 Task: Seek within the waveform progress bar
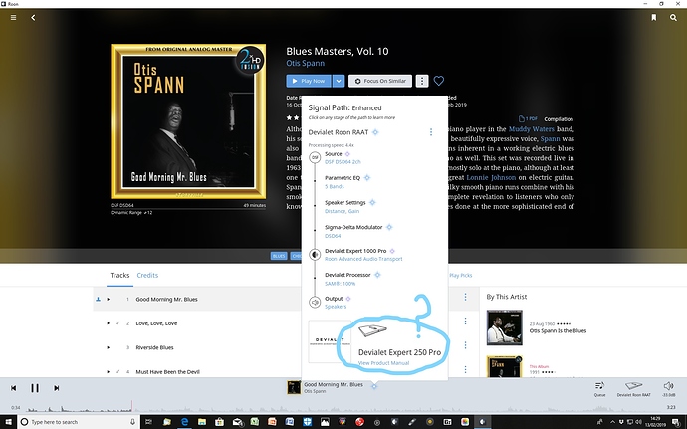[343, 407]
